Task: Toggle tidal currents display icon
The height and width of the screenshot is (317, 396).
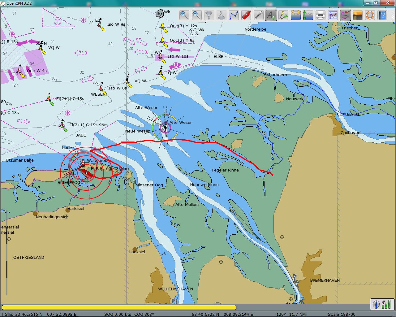Action: pyautogui.click(x=296, y=15)
